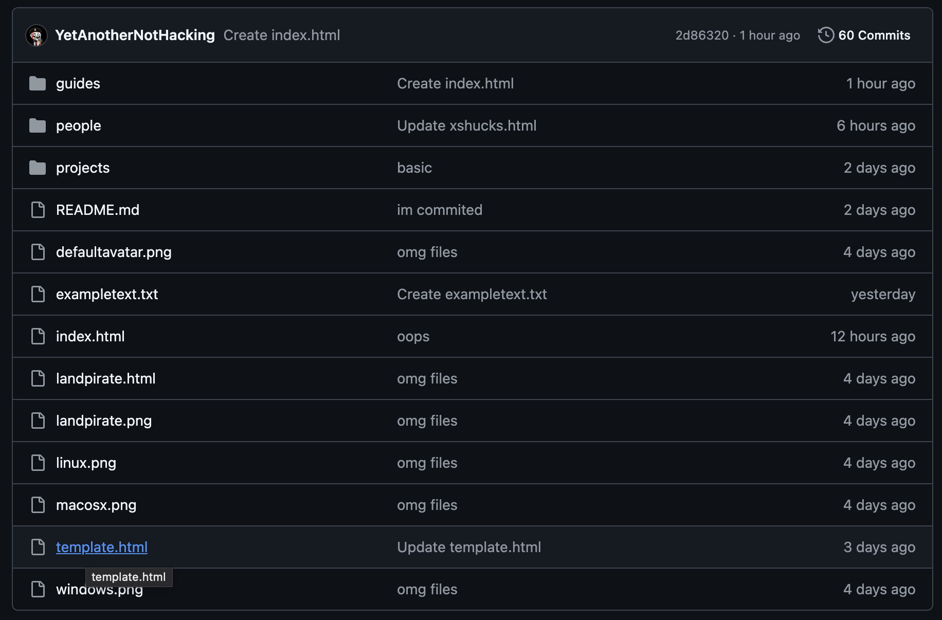Image resolution: width=942 pixels, height=620 pixels.
Task: Open the guides folder
Action: (x=78, y=83)
